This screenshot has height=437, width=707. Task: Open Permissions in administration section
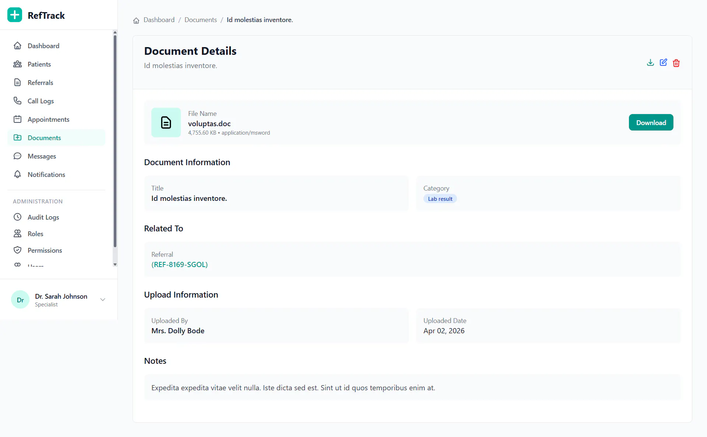[x=56, y=250]
